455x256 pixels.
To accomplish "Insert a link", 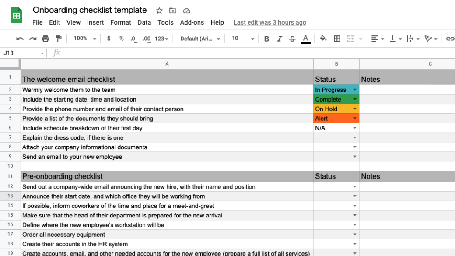I will tap(450, 39).
